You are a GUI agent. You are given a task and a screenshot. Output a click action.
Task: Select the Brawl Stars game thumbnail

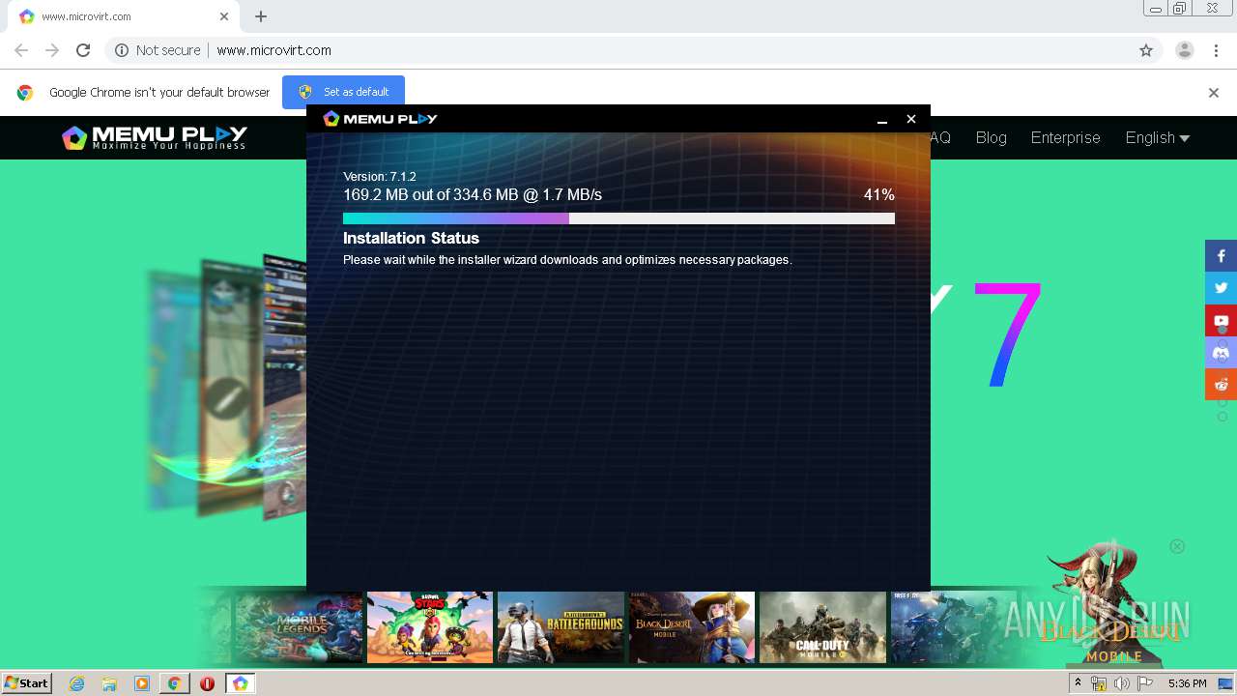pyautogui.click(x=430, y=627)
